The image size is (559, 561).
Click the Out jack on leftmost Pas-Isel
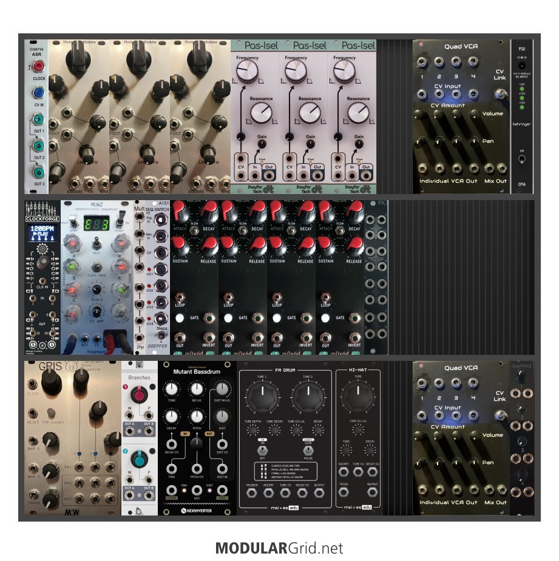pos(269,175)
